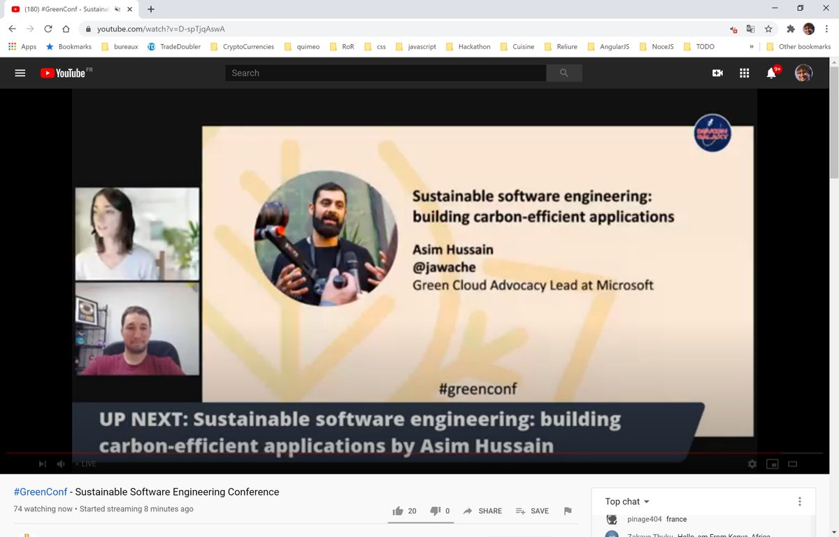Open the NoceJS bookmark folder

(656, 47)
